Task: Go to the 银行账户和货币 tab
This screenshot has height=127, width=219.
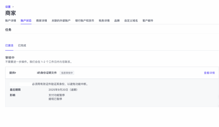Action: coord(84,21)
